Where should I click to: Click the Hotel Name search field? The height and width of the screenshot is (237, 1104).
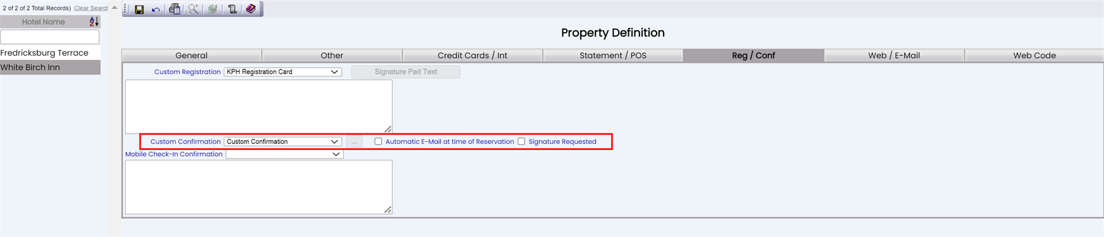tap(50, 37)
